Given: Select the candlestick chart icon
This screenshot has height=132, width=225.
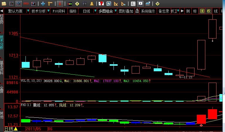Looking at the screenshot, I should pyautogui.click(x=19, y=4).
